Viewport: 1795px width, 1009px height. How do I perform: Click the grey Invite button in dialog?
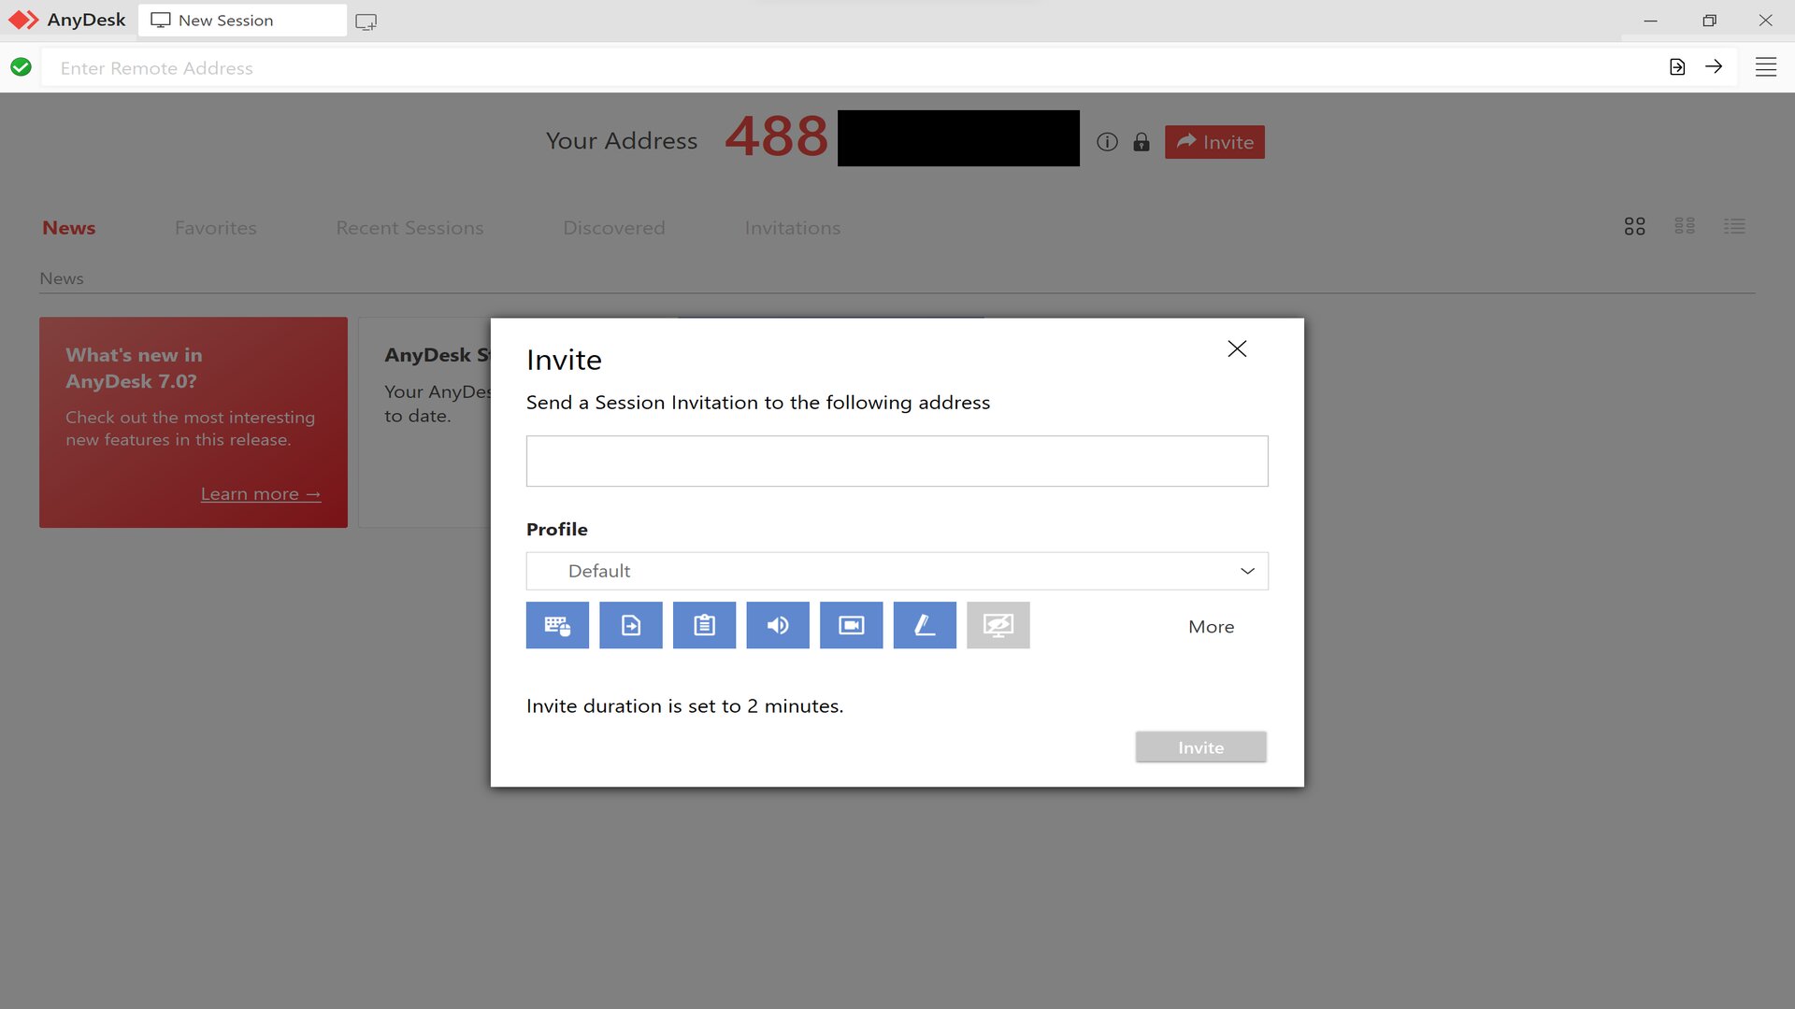click(x=1200, y=747)
